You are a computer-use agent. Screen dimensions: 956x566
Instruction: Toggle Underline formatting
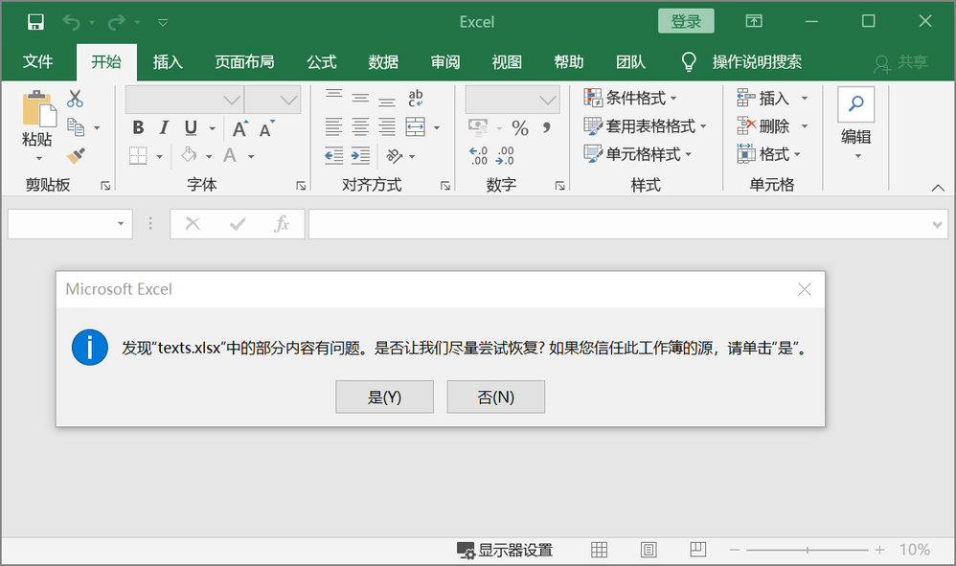click(x=191, y=127)
